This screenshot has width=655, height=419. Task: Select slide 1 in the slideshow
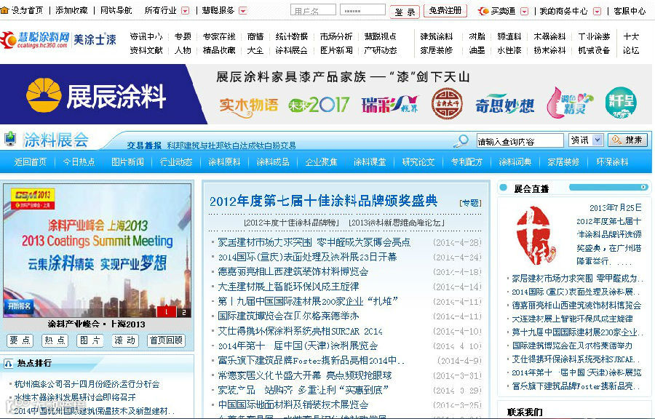click(166, 312)
